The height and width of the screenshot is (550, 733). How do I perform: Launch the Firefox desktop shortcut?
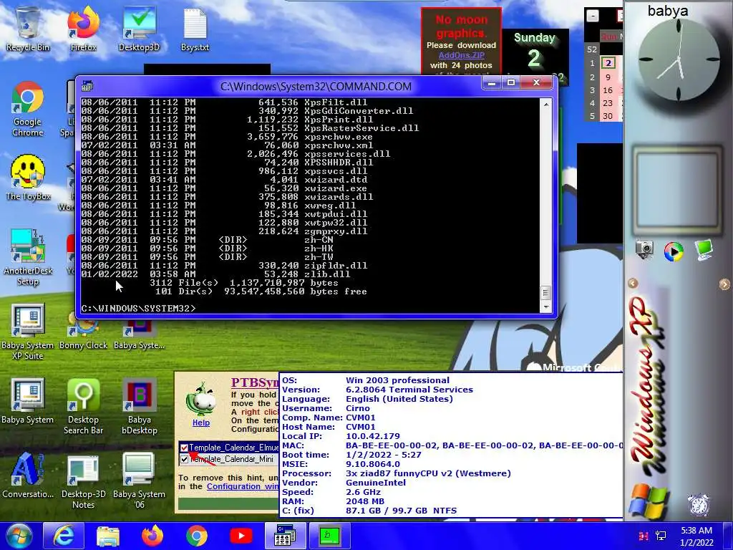(83, 29)
